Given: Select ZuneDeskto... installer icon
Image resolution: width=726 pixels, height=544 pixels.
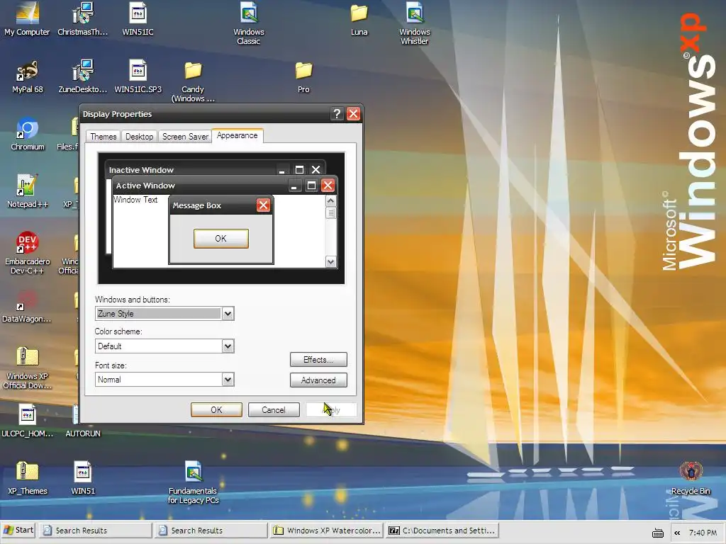Looking at the screenshot, I should coord(82,76).
